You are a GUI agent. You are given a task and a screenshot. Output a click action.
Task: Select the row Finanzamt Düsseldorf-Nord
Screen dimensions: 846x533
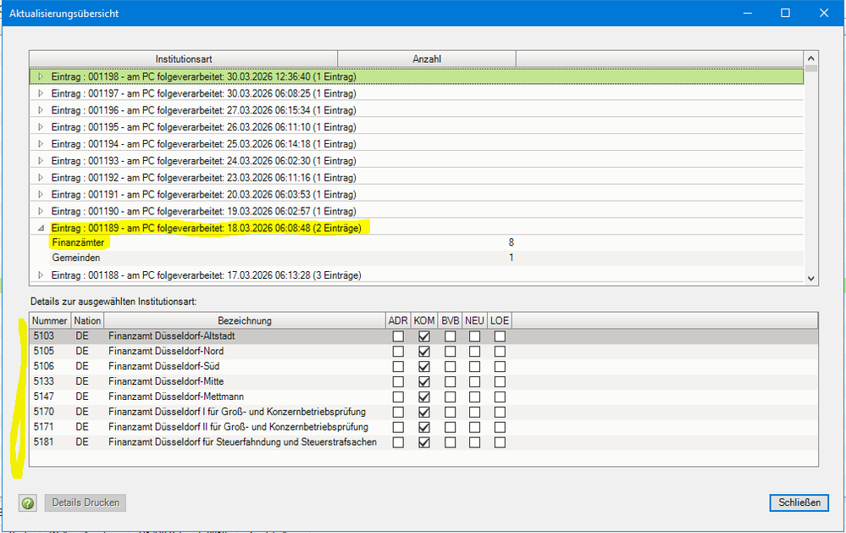(423, 352)
